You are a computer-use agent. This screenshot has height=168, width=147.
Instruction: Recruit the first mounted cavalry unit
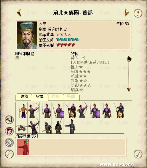tap(70, 110)
